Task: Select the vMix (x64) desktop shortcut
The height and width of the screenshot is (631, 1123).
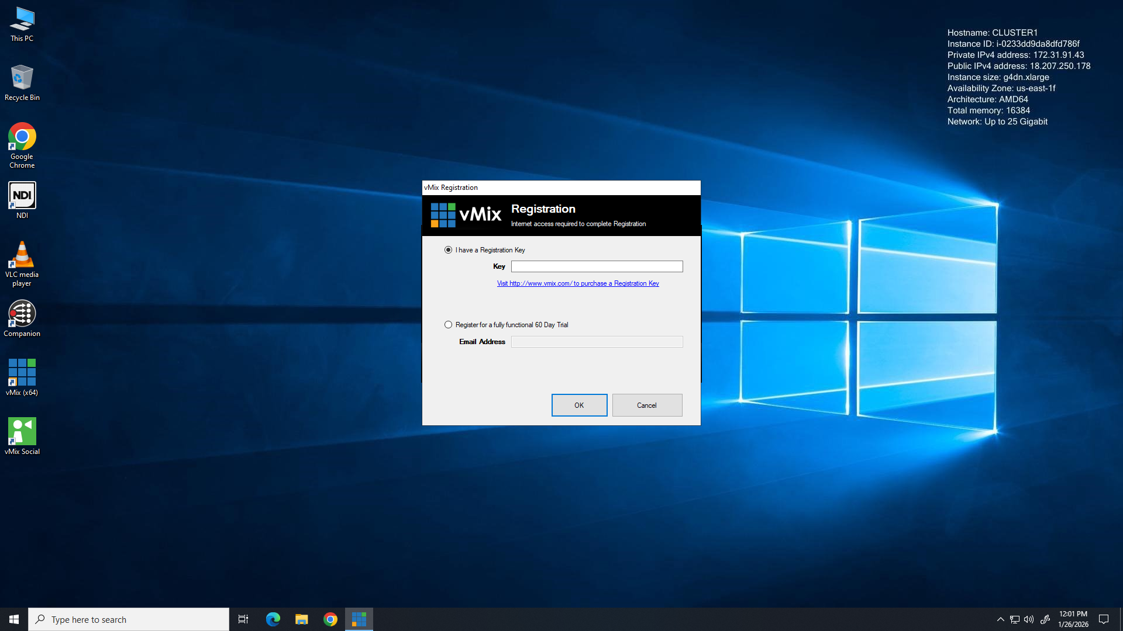Action: click(22, 378)
